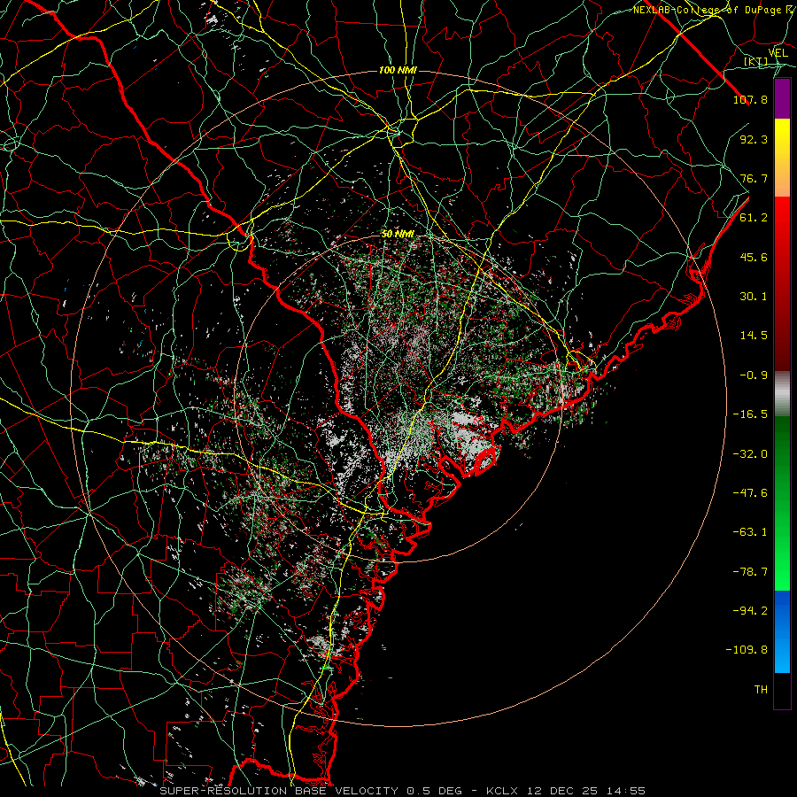Click the NEXLAB College of DuPage header text

[x=707, y=10]
